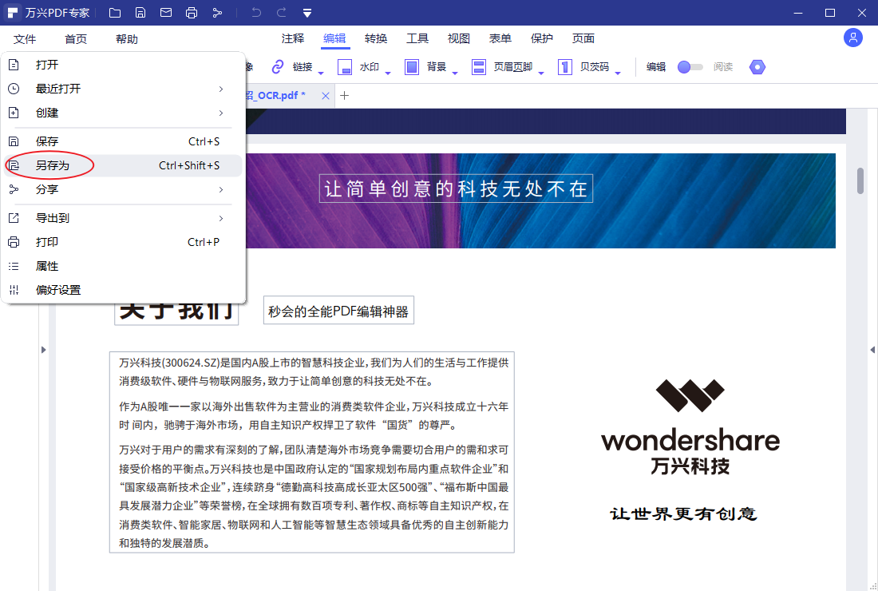Close the 贸_OCR.pdf document tab
Image resolution: width=878 pixels, height=591 pixels.
(325, 94)
